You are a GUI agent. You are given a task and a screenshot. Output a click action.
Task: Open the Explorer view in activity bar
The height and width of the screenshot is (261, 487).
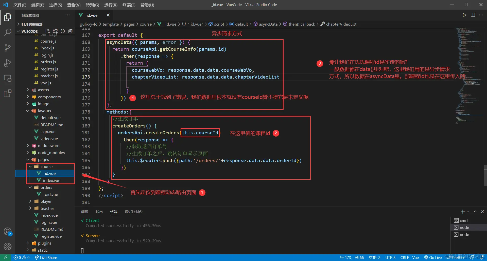pos(8,17)
